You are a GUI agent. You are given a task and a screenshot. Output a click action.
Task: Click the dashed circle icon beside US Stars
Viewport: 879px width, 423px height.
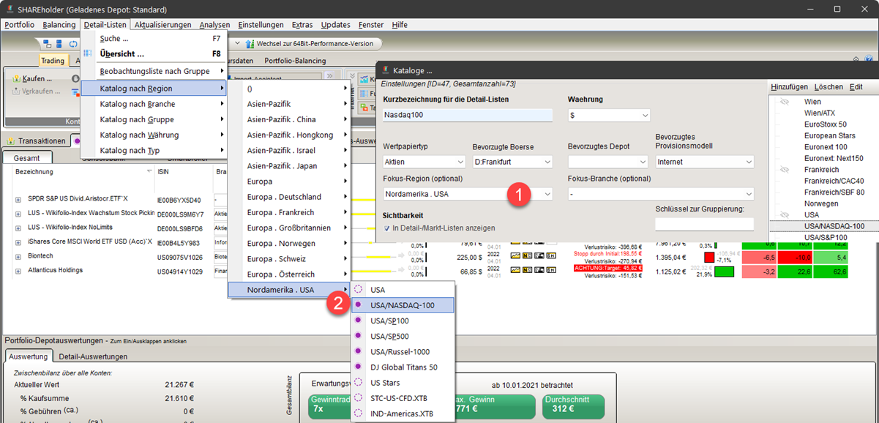click(358, 383)
